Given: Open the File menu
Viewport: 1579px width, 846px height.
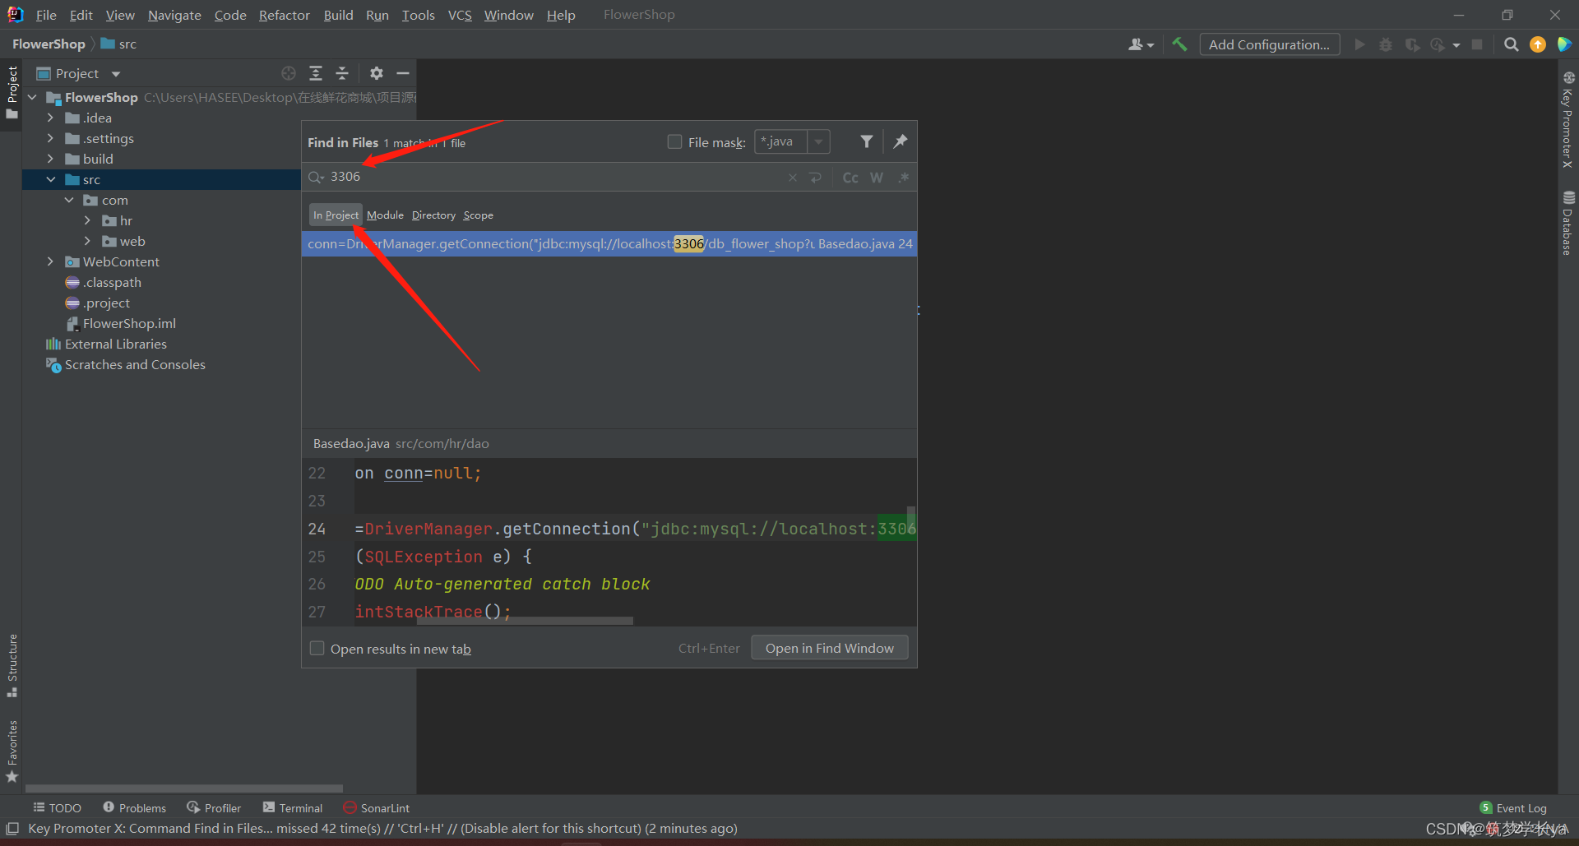Looking at the screenshot, I should tap(46, 15).
